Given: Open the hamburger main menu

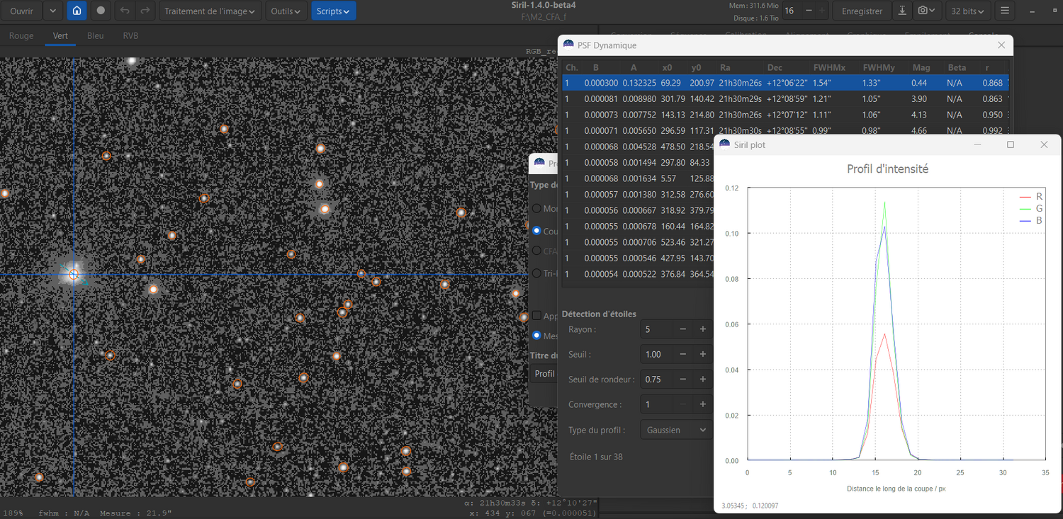Looking at the screenshot, I should [1005, 11].
